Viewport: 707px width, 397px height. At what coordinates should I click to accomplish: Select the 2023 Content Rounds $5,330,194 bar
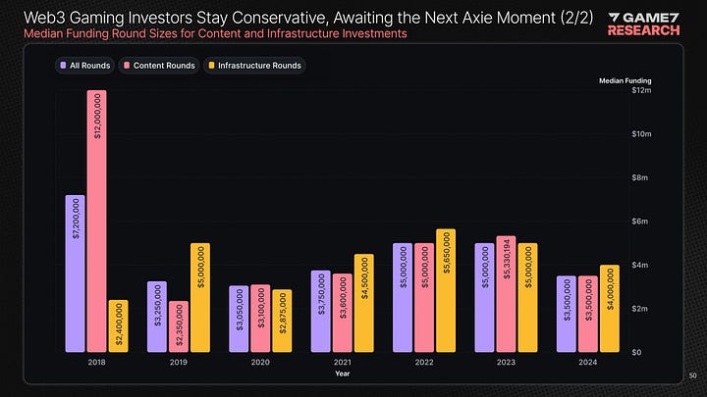(x=507, y=294)
